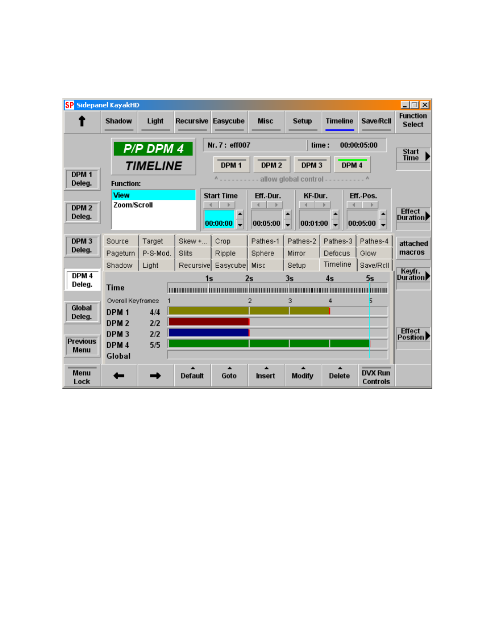Open the Defocus tab

[338, 253]
